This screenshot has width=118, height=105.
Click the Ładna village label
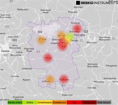[19, 52]
